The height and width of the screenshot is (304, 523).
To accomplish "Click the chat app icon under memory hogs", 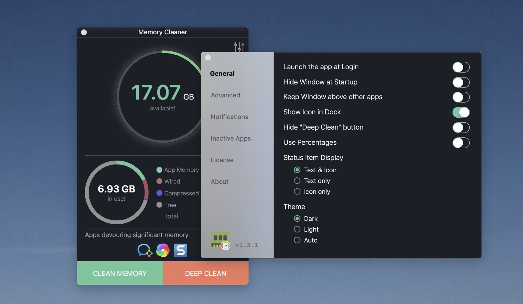I will pyautogui.click(x=145, y=250).
